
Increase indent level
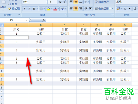point(90,9)
